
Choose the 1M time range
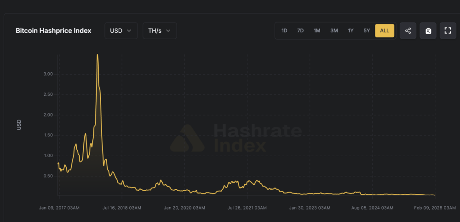point(317,31)
